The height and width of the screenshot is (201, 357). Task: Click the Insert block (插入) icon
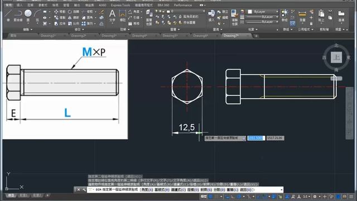click(x=211, y=16)
